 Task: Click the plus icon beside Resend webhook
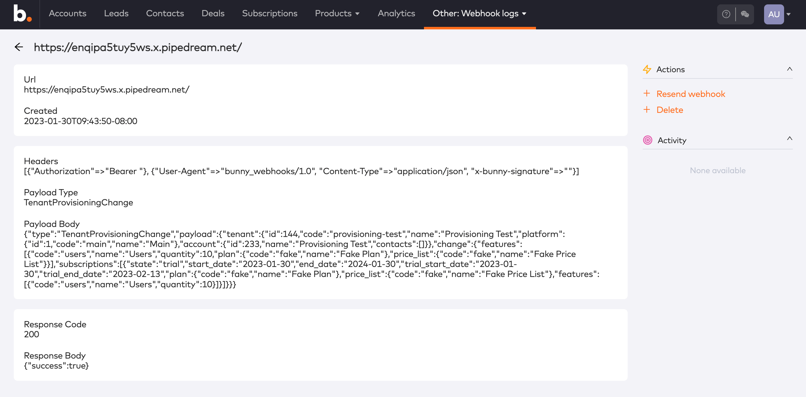647,93
